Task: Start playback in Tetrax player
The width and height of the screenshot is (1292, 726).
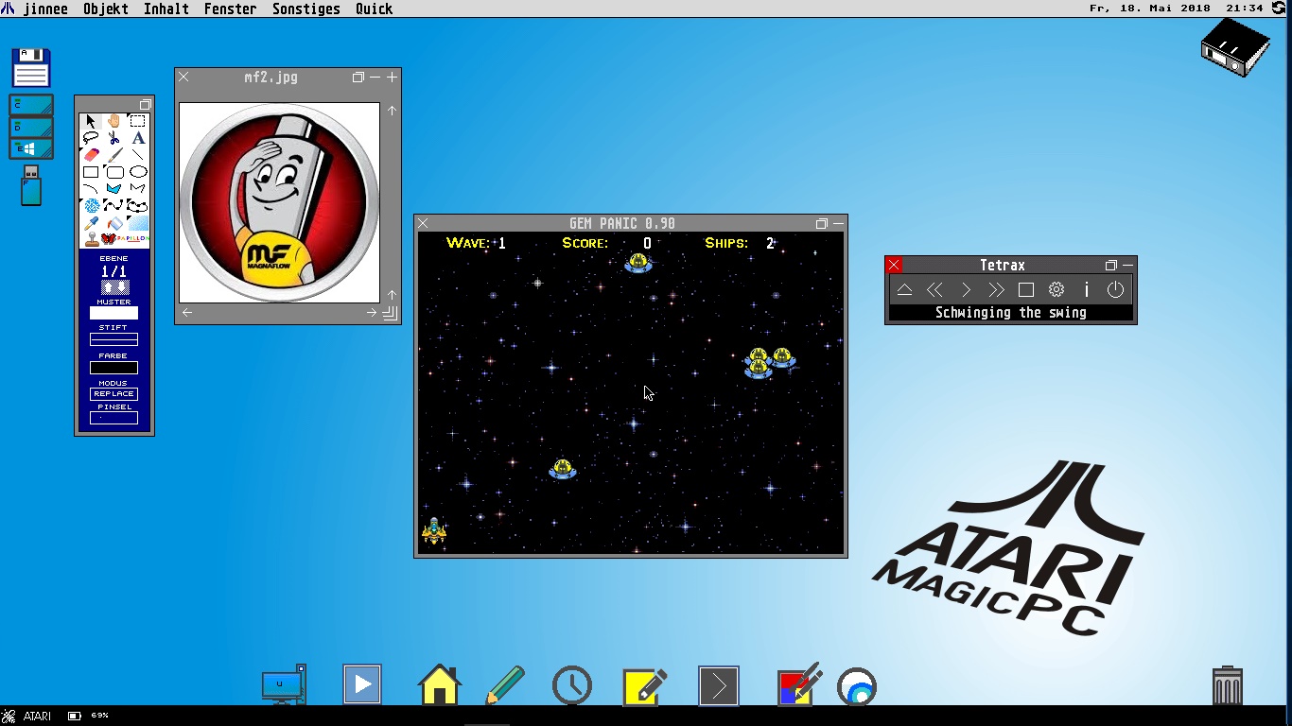Action: [x=966, y=290]
